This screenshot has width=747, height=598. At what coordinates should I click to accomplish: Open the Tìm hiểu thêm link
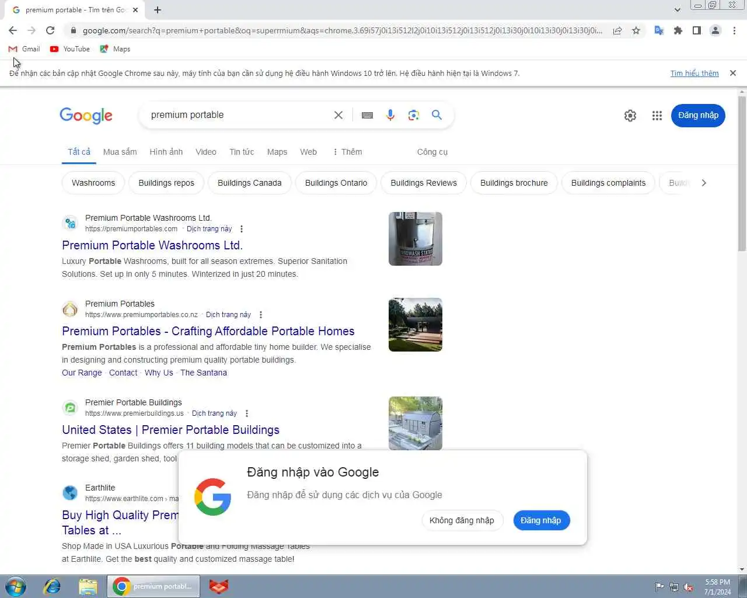click(x=694, y=73)
